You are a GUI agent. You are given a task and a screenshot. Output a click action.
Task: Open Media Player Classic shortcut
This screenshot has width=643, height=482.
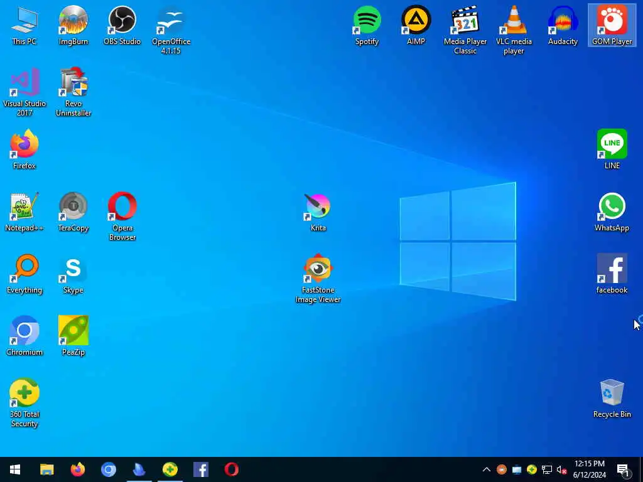[465, 30]
